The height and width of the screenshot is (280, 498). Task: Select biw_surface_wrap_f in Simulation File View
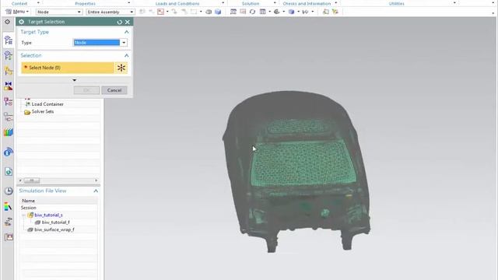pyautogui.click(x=54, y=229)
